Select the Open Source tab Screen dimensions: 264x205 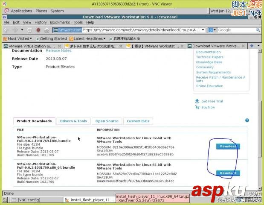pyautogui.click(x=107, y=121)
